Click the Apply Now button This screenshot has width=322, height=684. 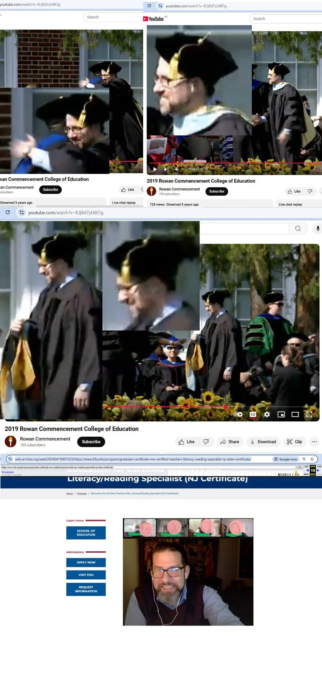tap(86, 562)
